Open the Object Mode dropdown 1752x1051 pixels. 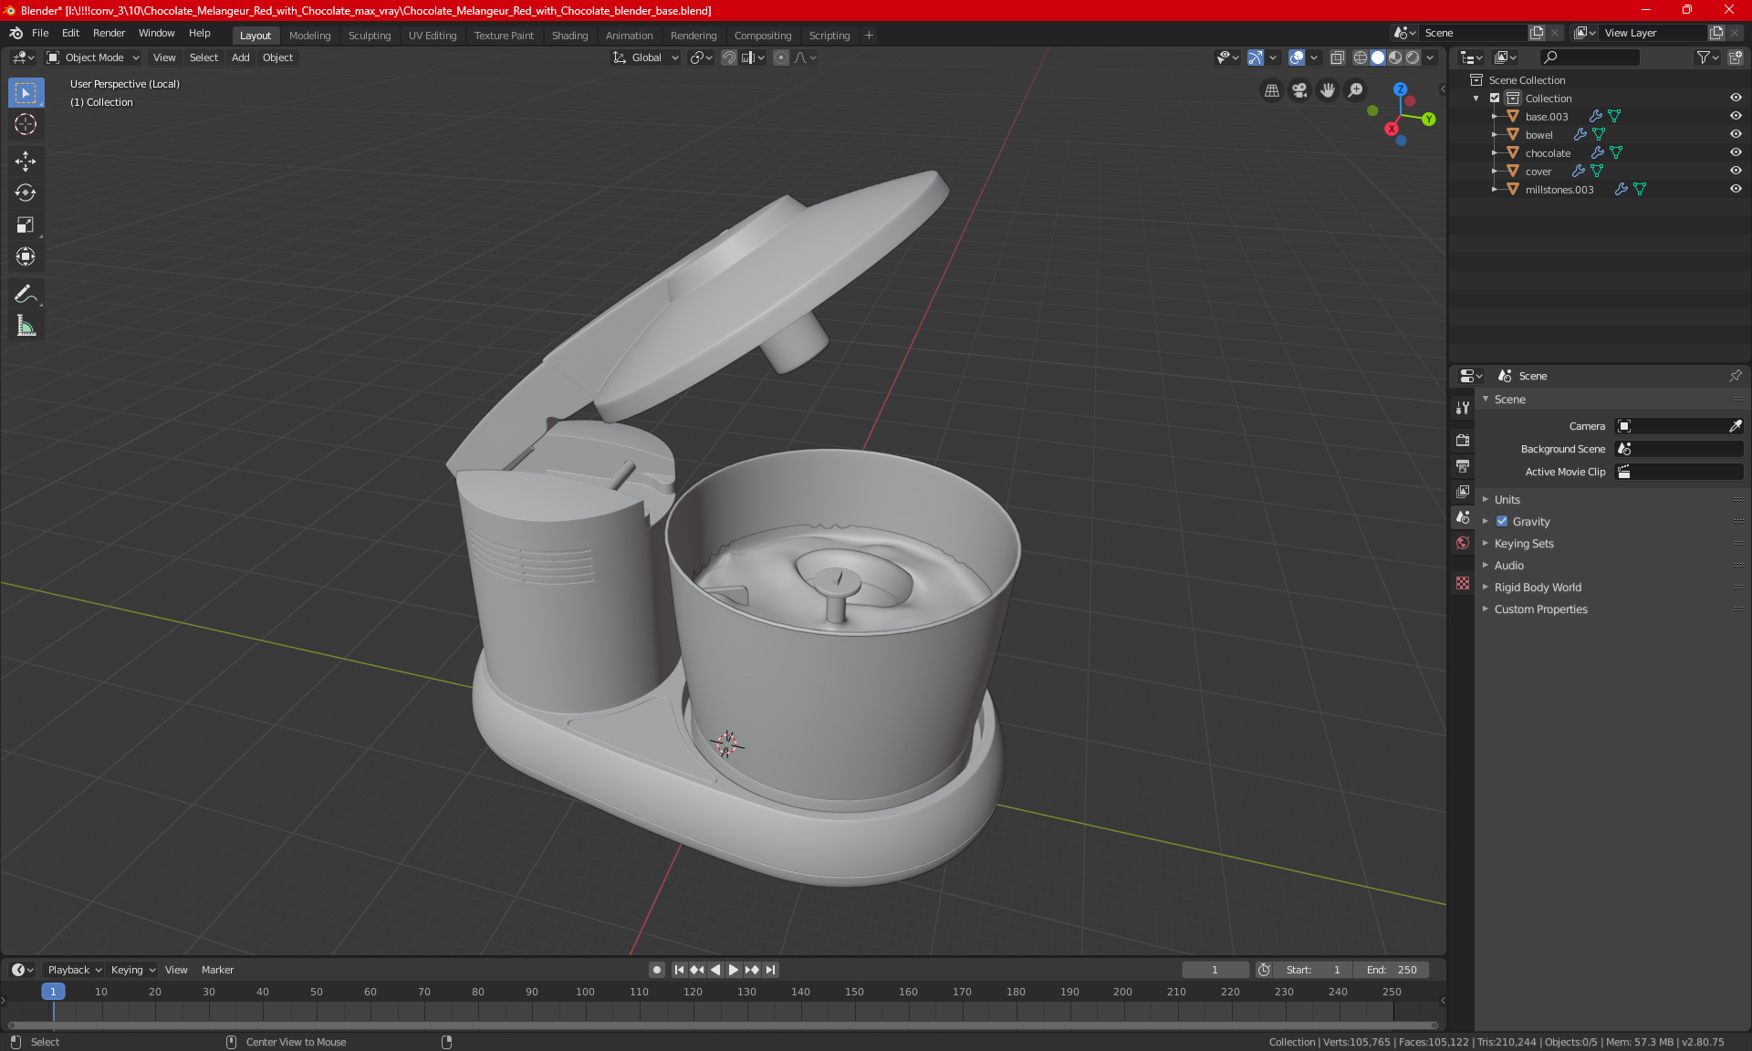(x=93, y=57)
